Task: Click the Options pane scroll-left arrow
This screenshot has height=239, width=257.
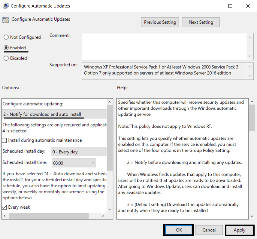Action: point(5,216)
